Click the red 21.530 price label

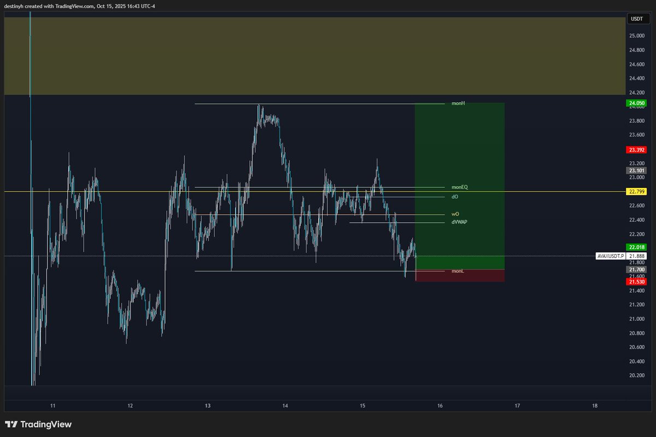coord(637,281)
